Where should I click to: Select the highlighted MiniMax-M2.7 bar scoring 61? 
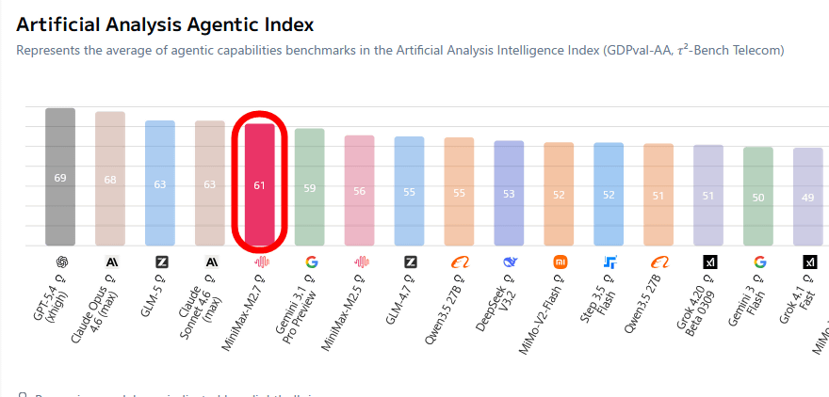tap(260, 185)
